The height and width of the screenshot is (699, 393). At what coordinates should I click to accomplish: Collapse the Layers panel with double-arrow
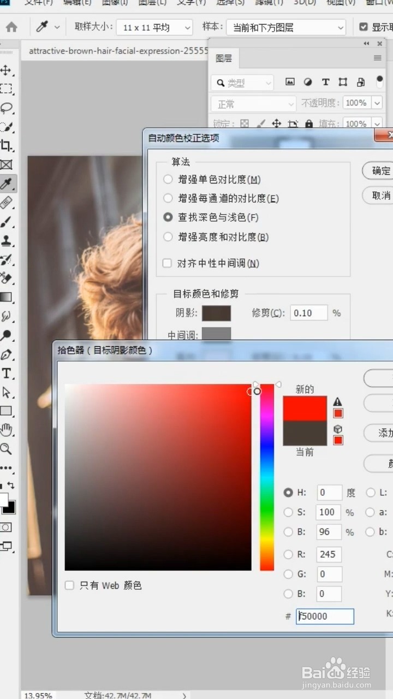click(366, 43)
